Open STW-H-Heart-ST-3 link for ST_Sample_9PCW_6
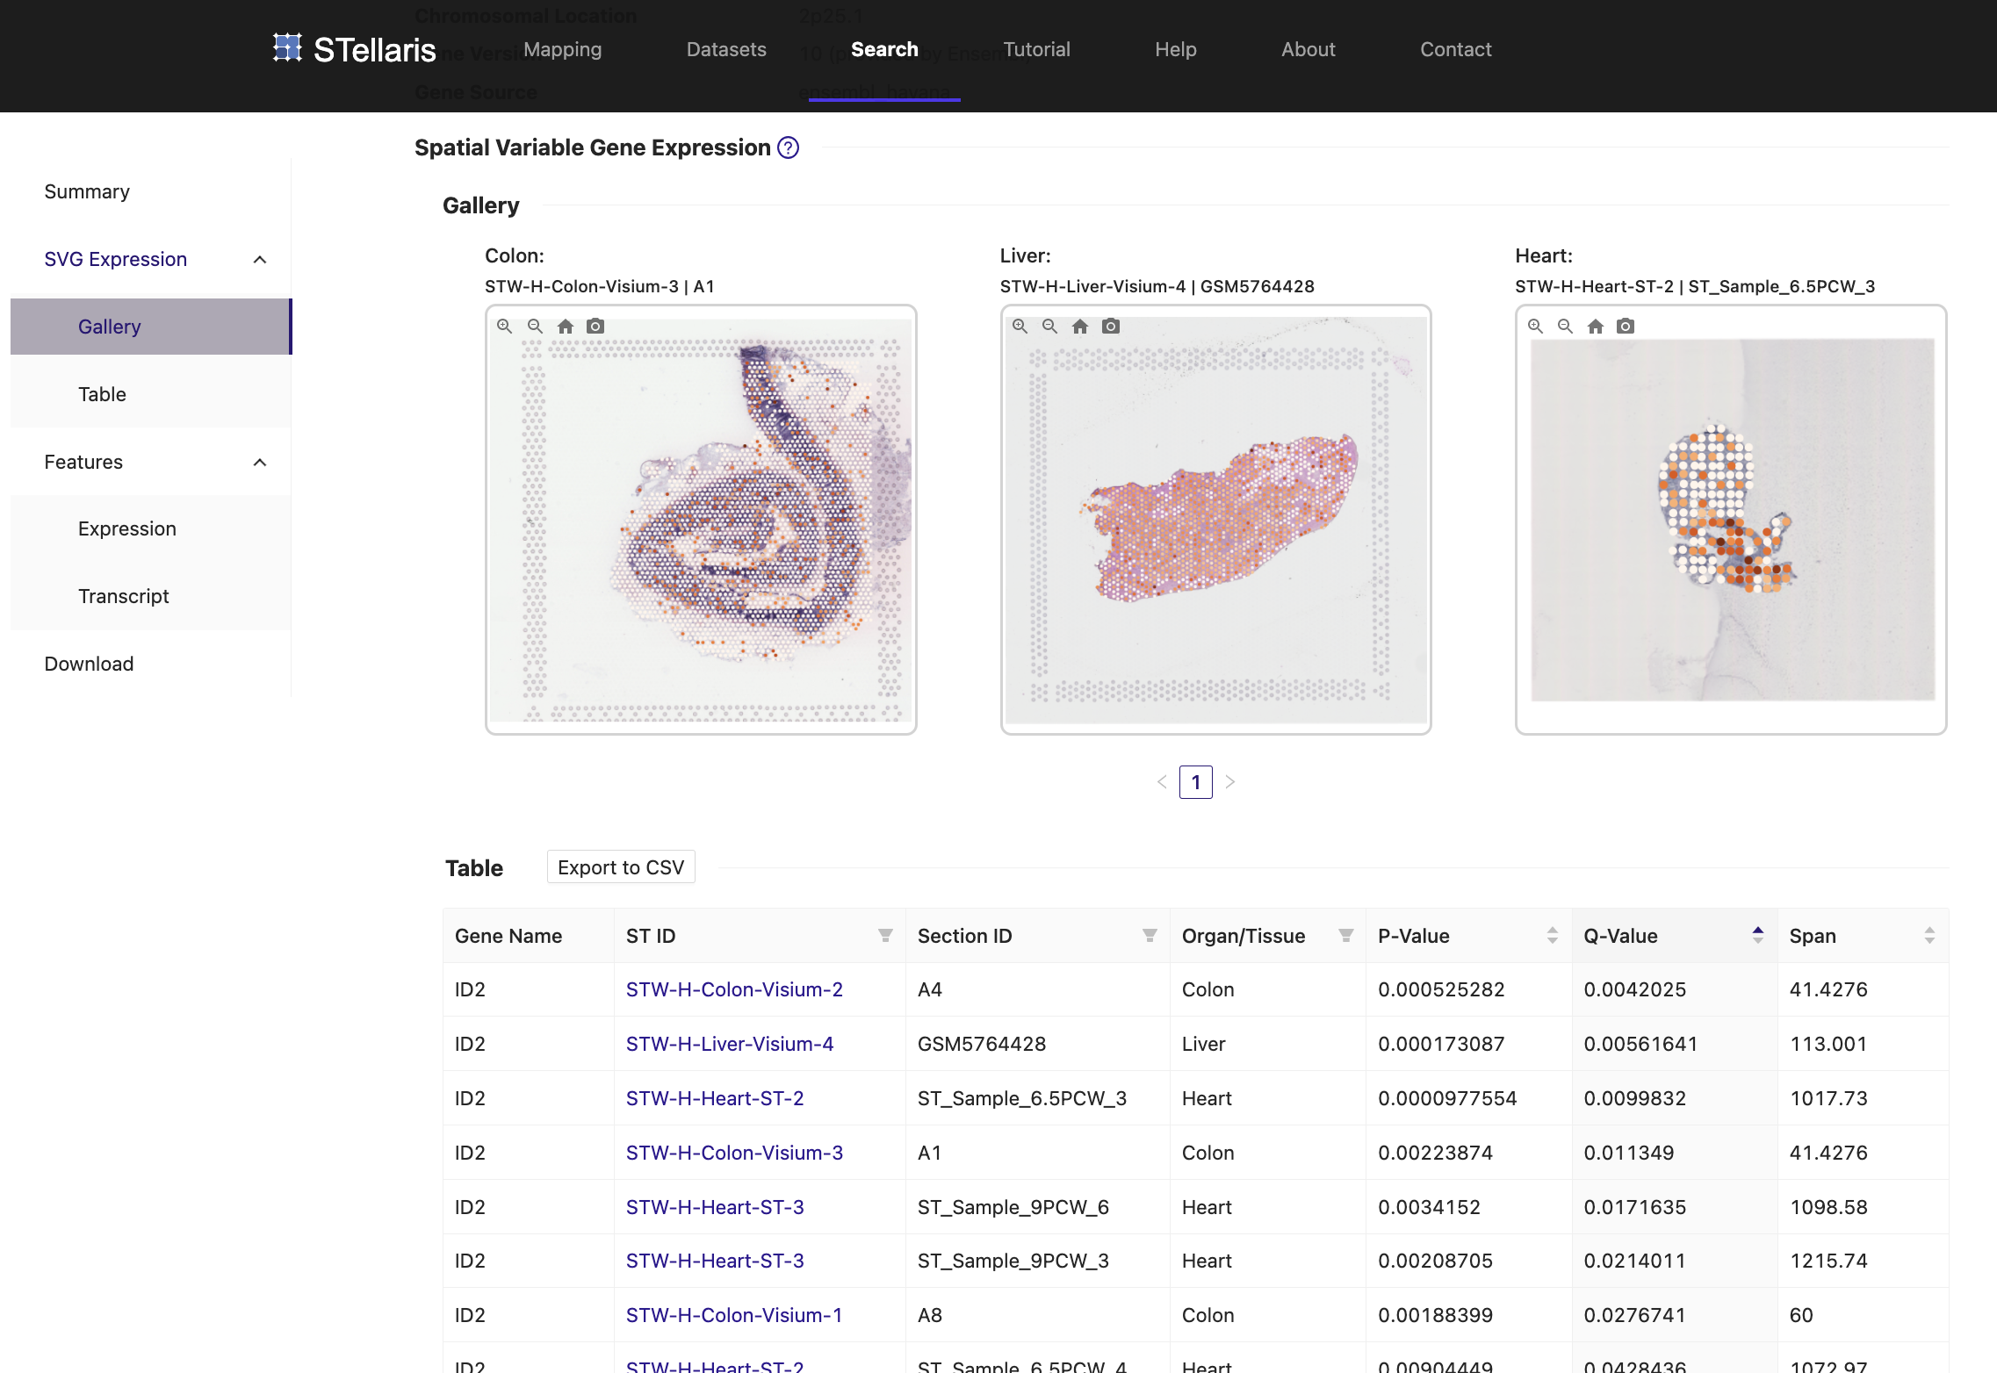The width and height of the screenshot is (1997, 1373). [x=715, y=1207]
